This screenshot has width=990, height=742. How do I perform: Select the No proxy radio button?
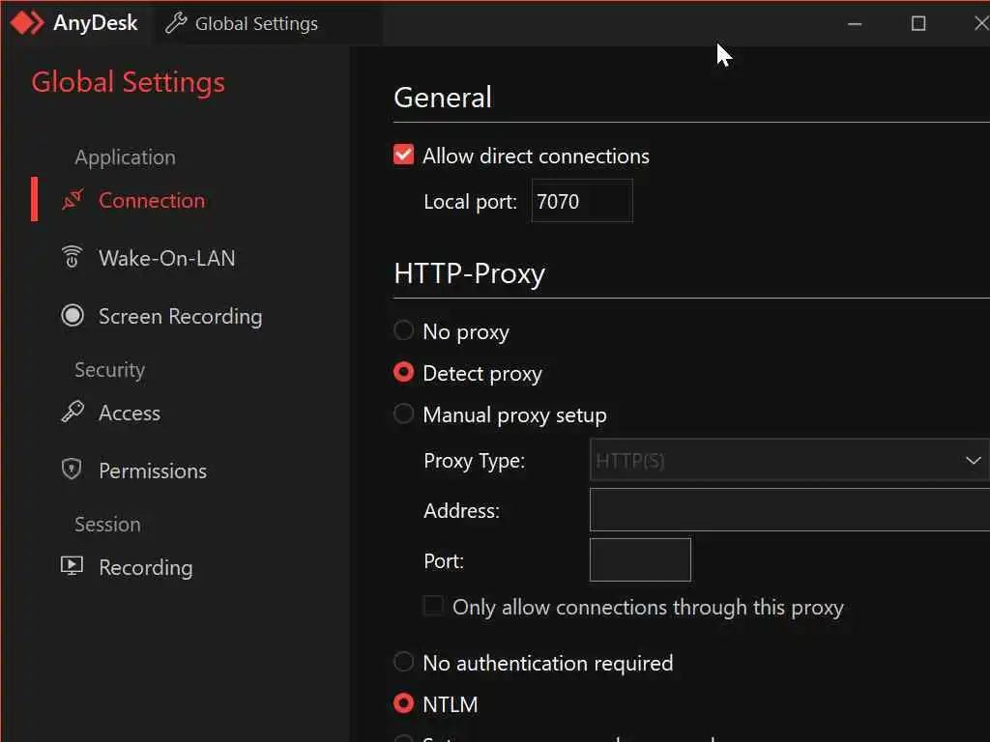coord(404,331)
